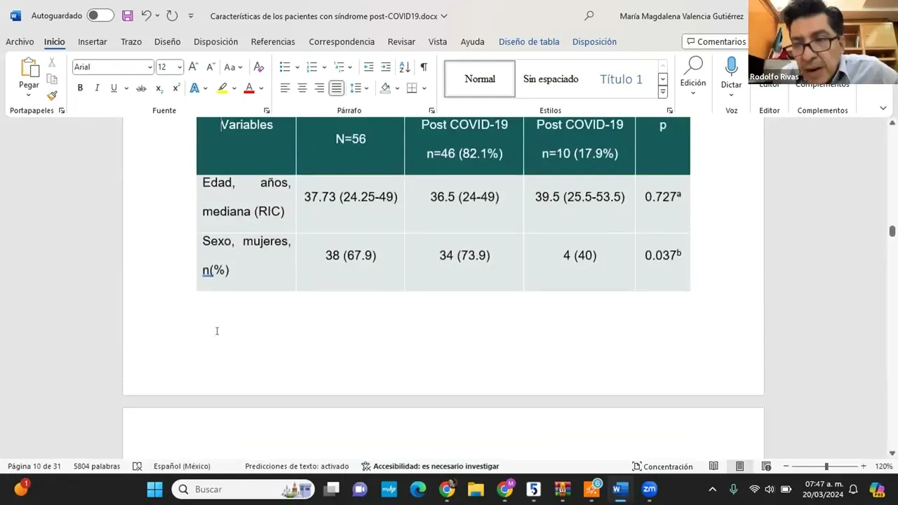
Task: Undo the last action
Action: tap(146, 15)
